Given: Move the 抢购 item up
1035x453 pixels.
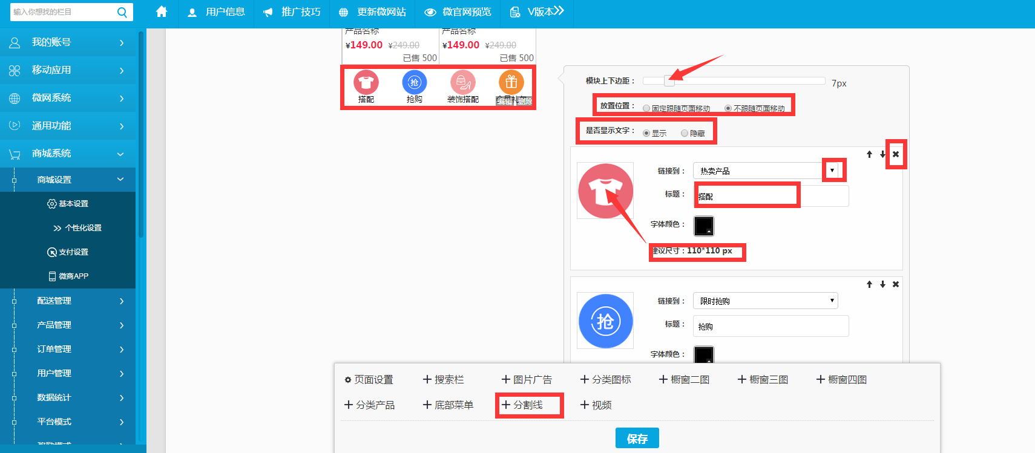Looking at the screenshot, I should point(869,284).
